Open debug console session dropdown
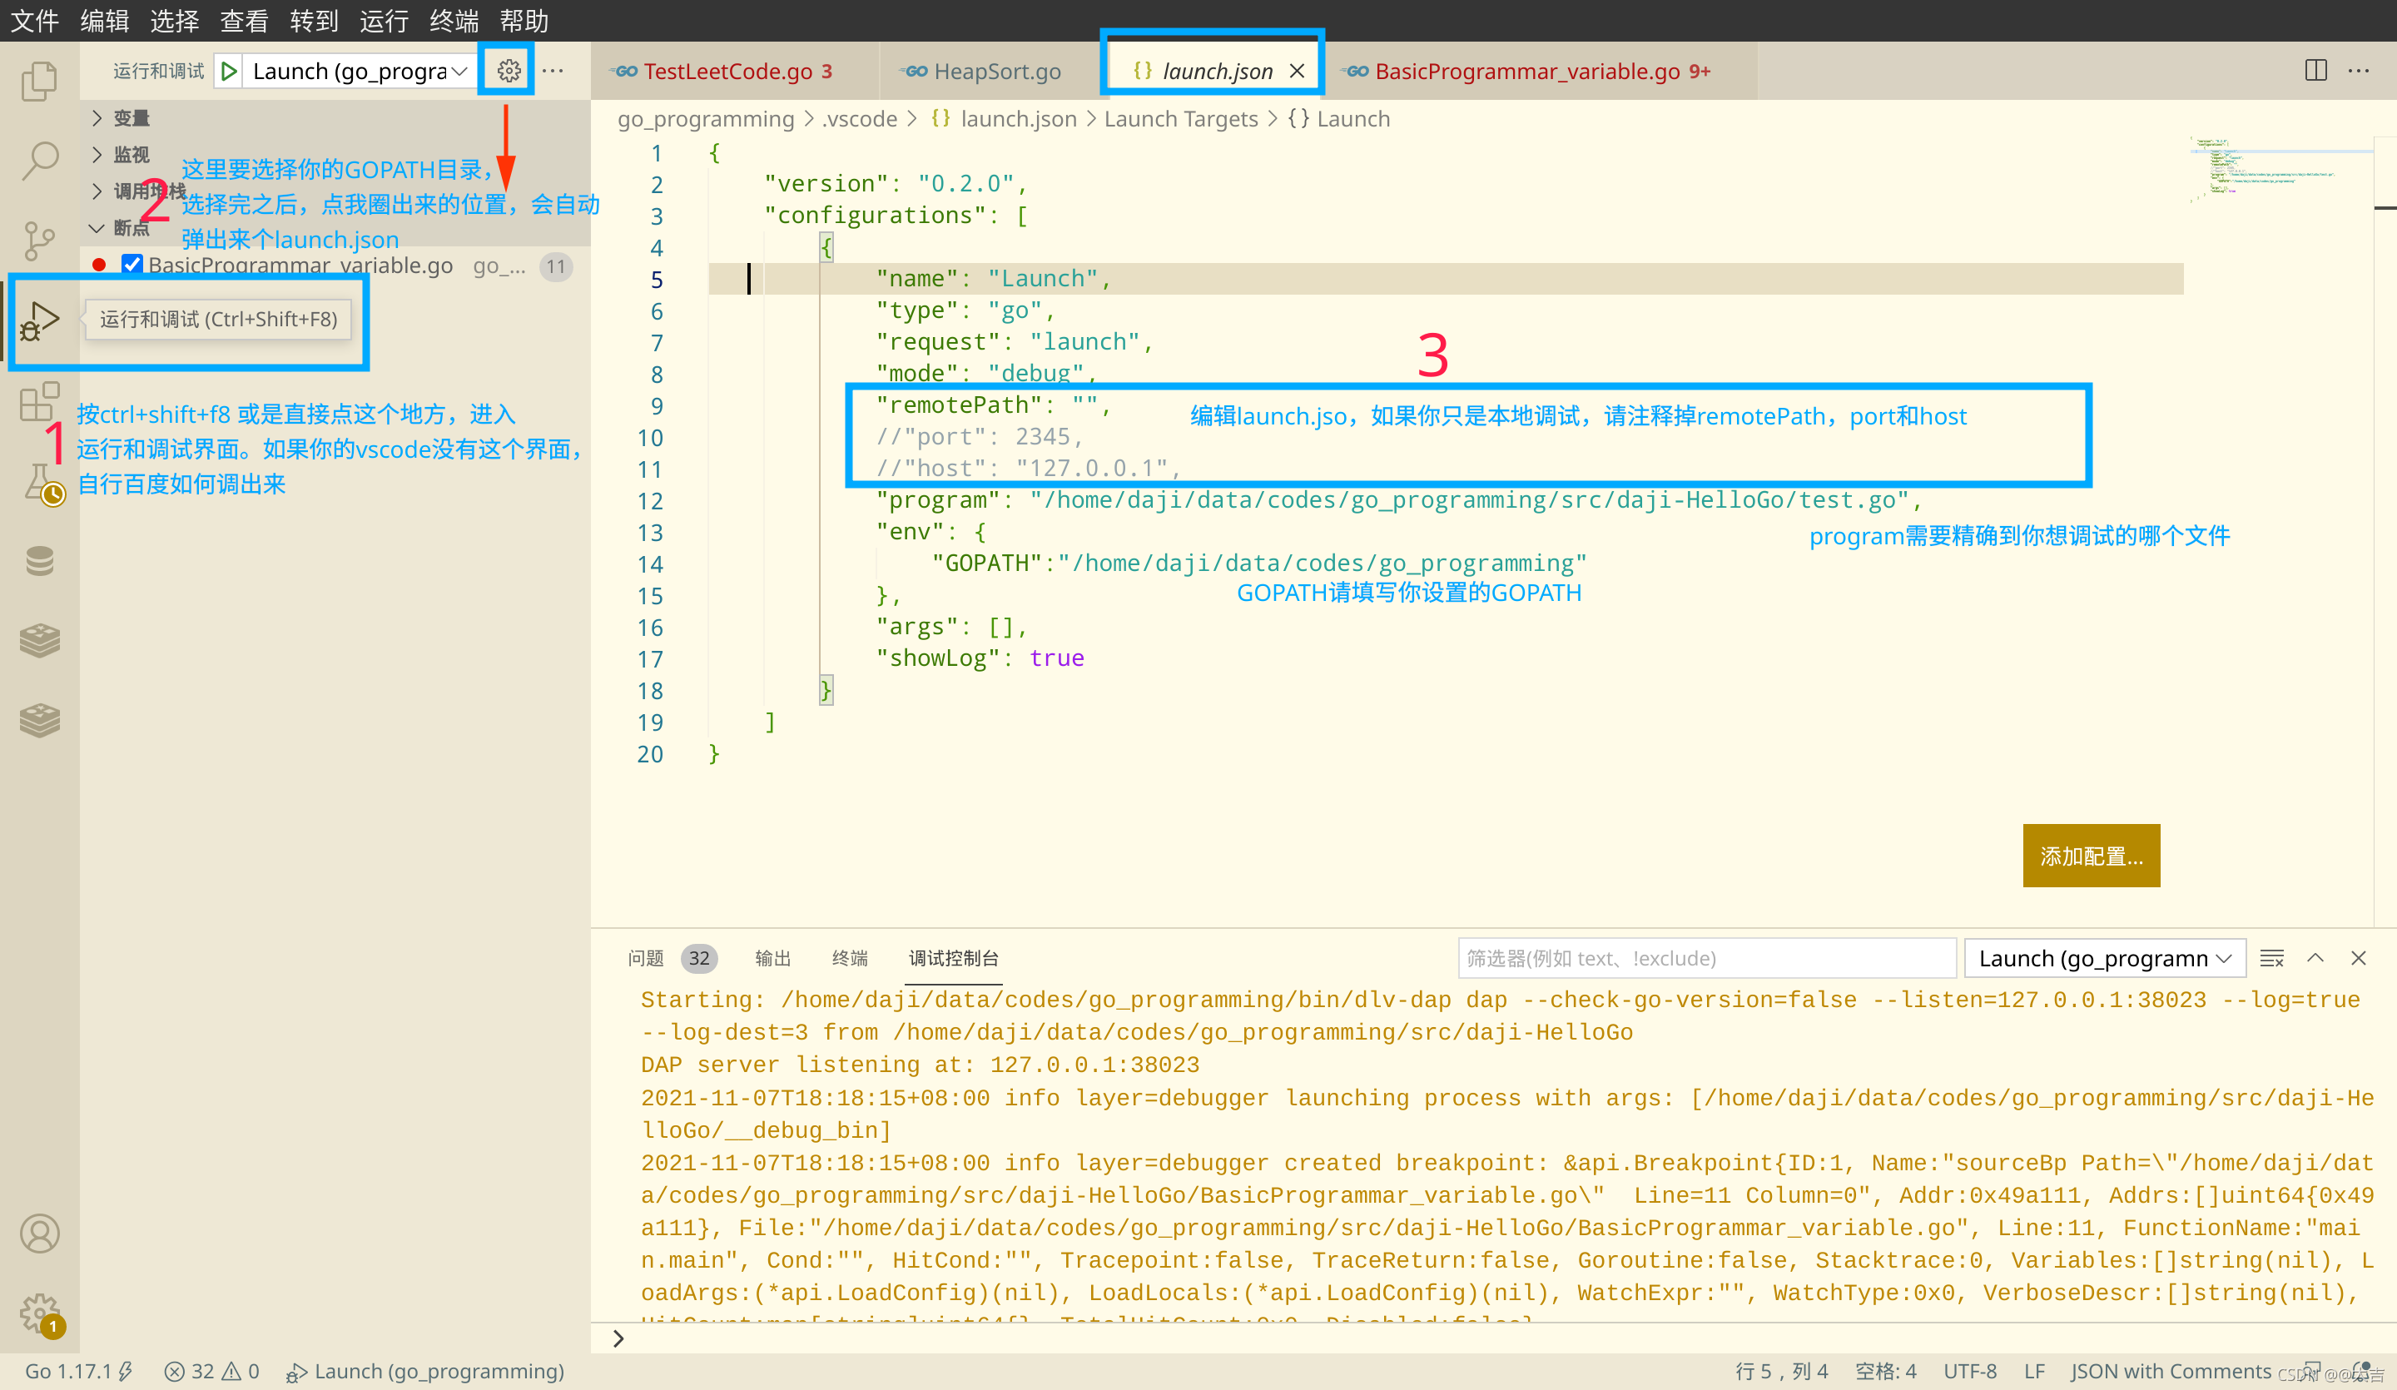The image size is (2397, 1390). click(2103, 958)
